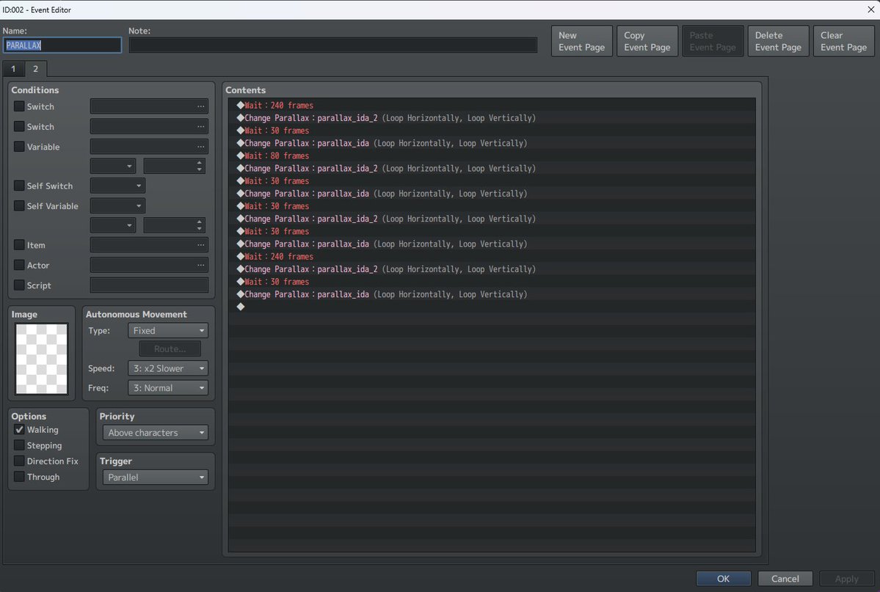Open the Freq dropdown showing Normal
This screenshot has height=592, width=880.
click(168, 388)
